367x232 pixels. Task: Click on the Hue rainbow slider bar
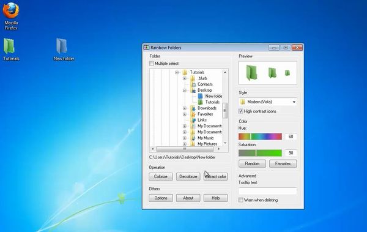(x=260, y=137)
